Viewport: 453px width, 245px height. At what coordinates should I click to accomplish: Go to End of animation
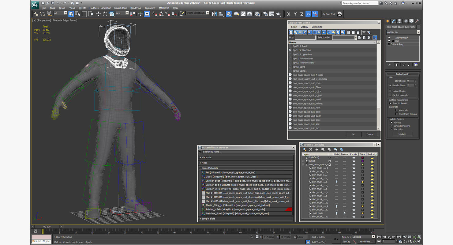399,237
